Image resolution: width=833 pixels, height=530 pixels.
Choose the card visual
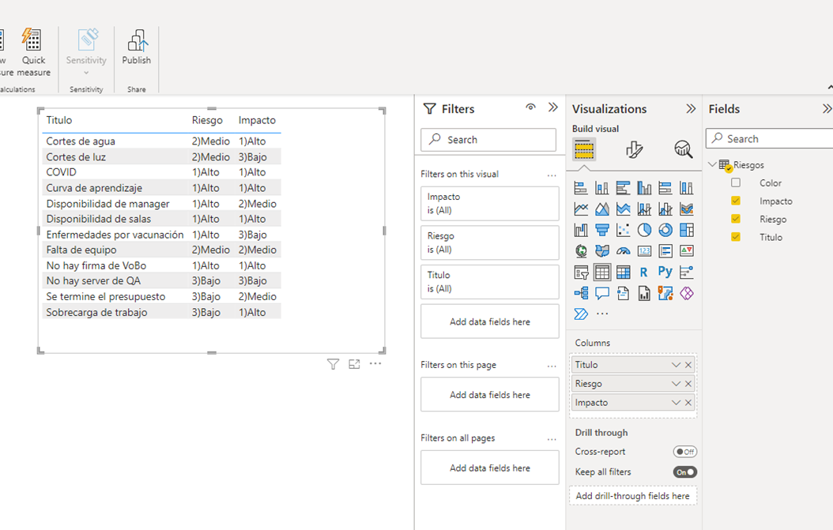pos(644,250)
